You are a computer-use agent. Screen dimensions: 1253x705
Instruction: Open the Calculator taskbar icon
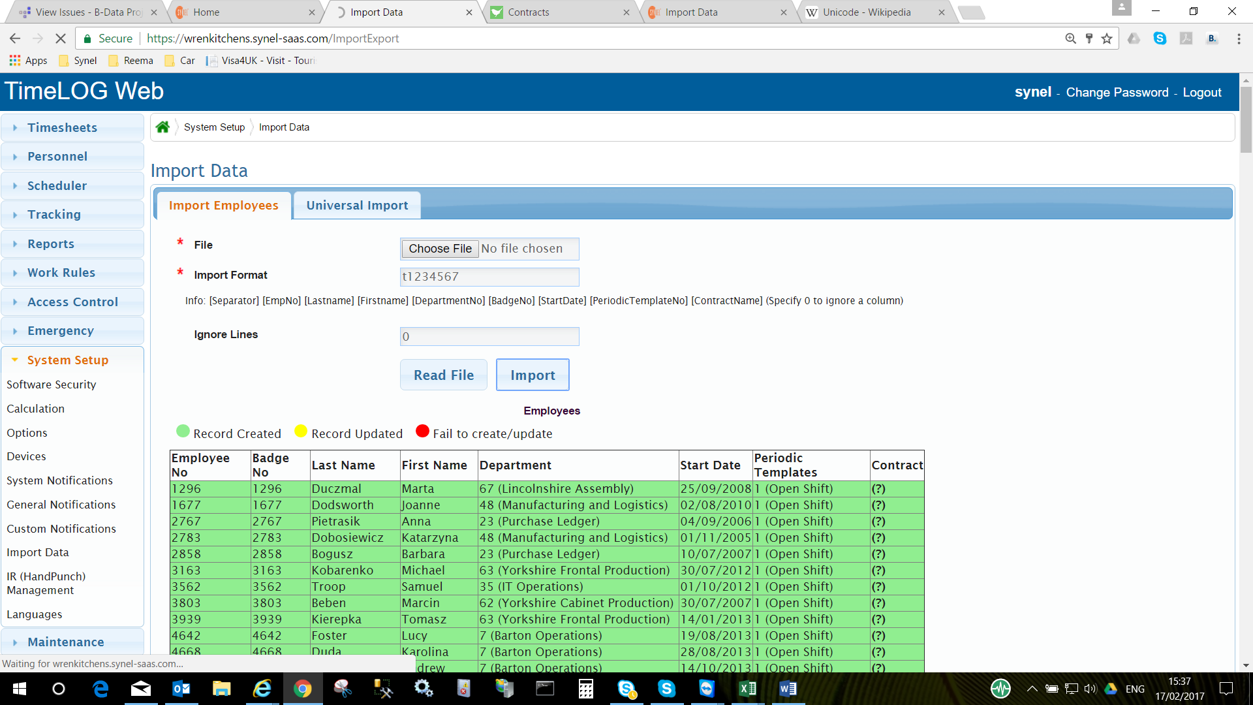click(585, 689)
